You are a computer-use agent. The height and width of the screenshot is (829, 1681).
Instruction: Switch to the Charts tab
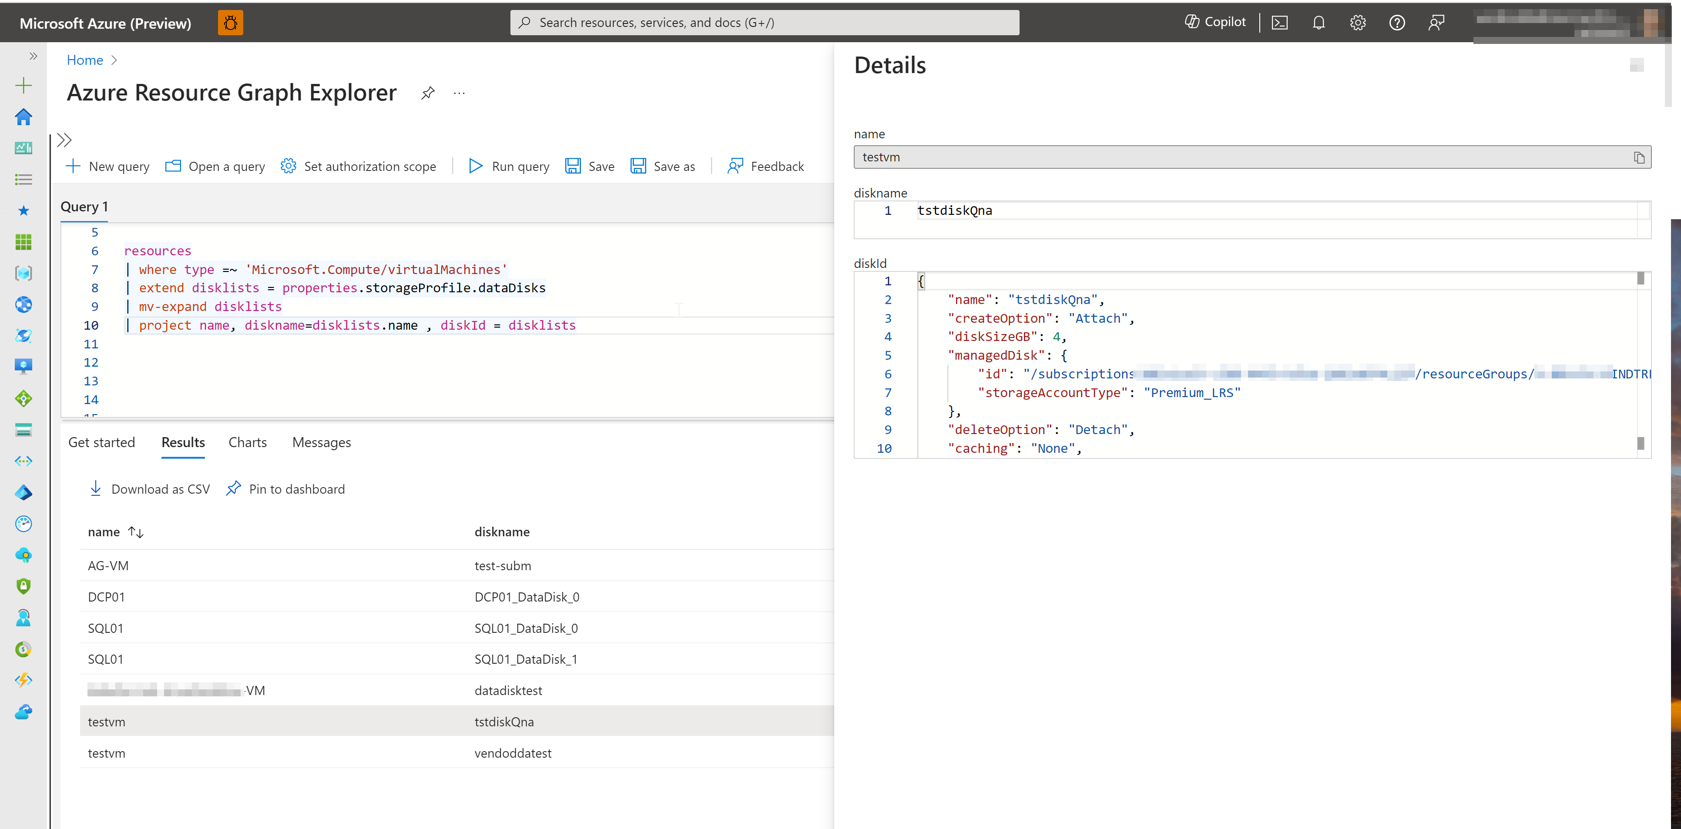click(x=248, y=443)
